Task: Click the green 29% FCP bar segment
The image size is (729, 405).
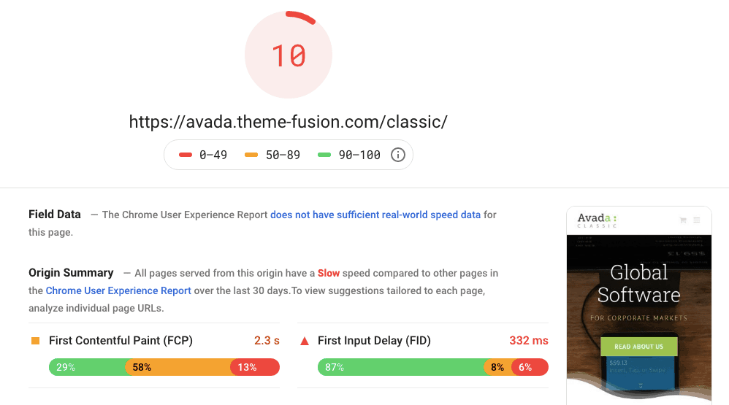Action: point(88,367)
